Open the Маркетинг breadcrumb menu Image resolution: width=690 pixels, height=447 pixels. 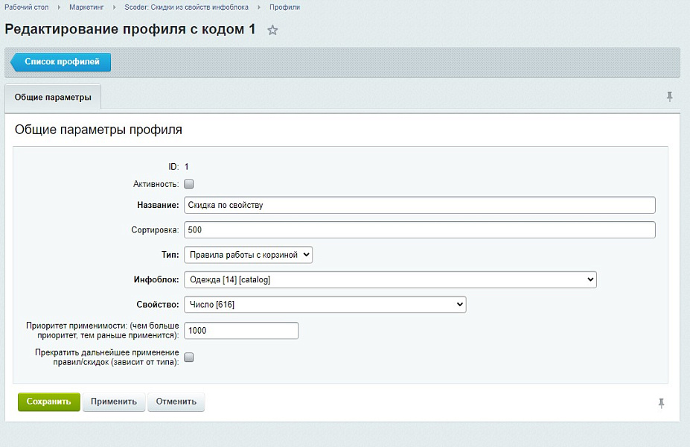[x=88, y=7]
